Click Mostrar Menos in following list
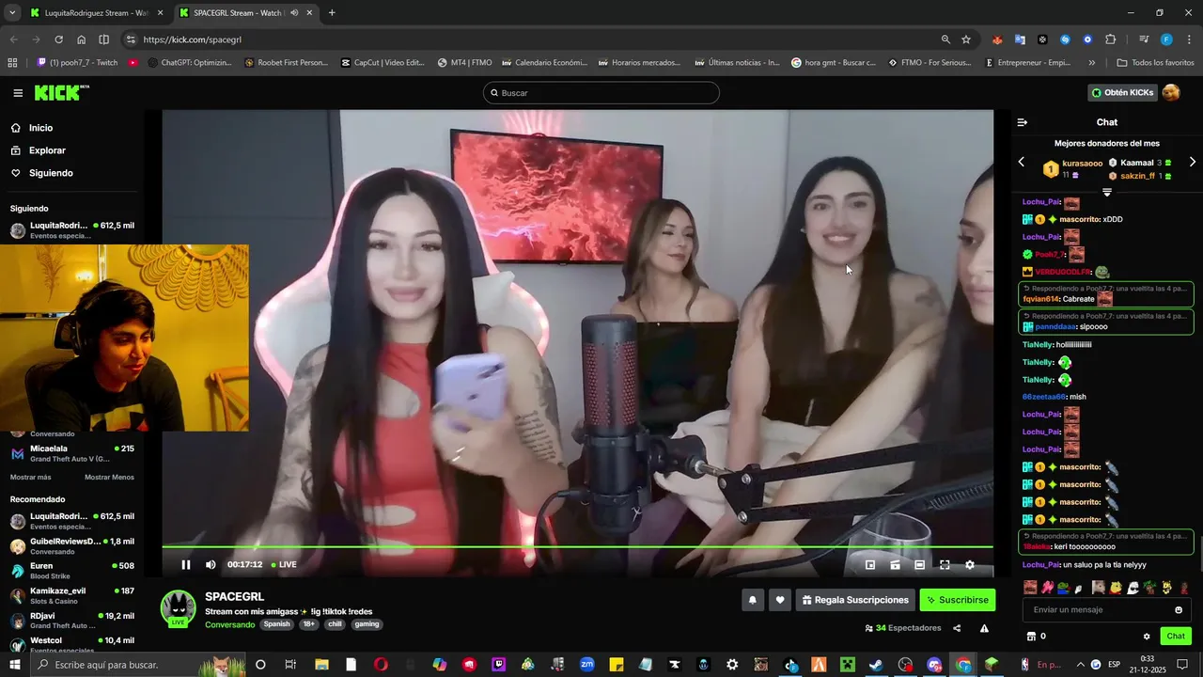Image resolution: width=1203 pixels, height=677 pixels. (x=109, y=477)
